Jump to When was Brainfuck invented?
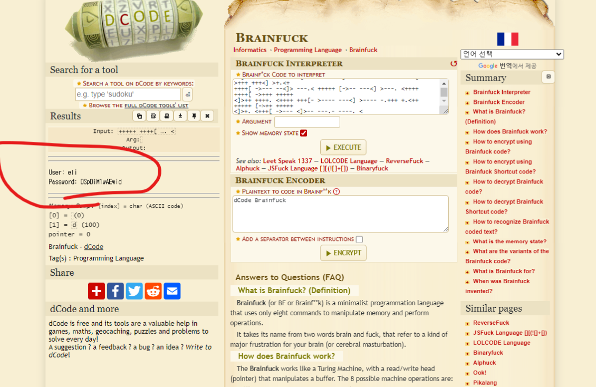 point(497,286)
